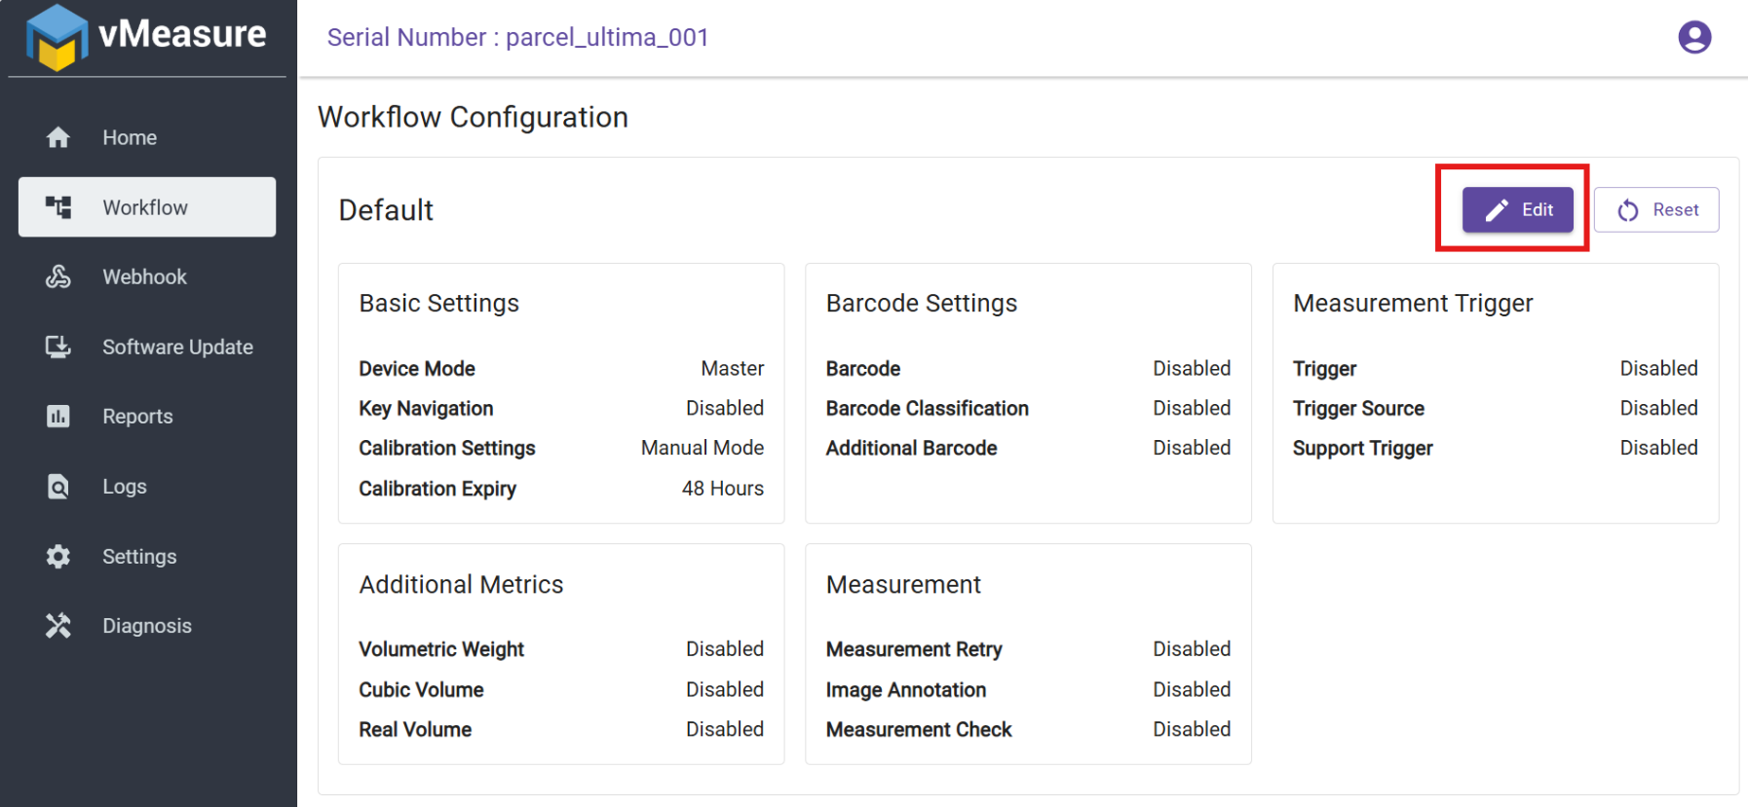
Task: Click the Webhook icon in sidebar
Action: pos(58,276)
